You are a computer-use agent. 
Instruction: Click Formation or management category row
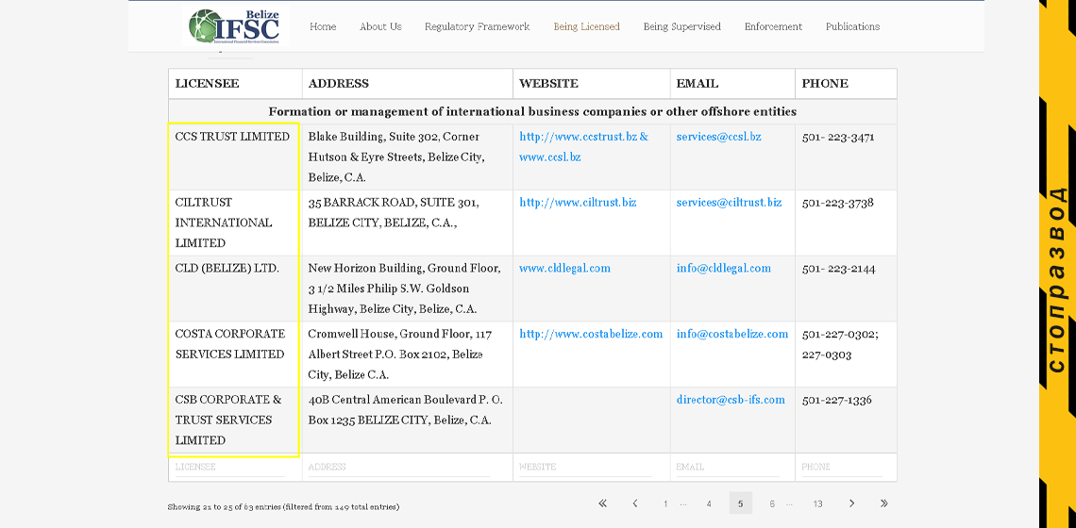click(x=532, y=111)
